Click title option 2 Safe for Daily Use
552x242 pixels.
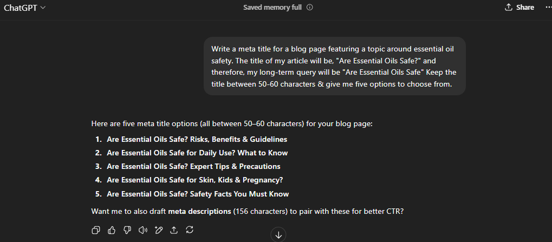point(197,153)
